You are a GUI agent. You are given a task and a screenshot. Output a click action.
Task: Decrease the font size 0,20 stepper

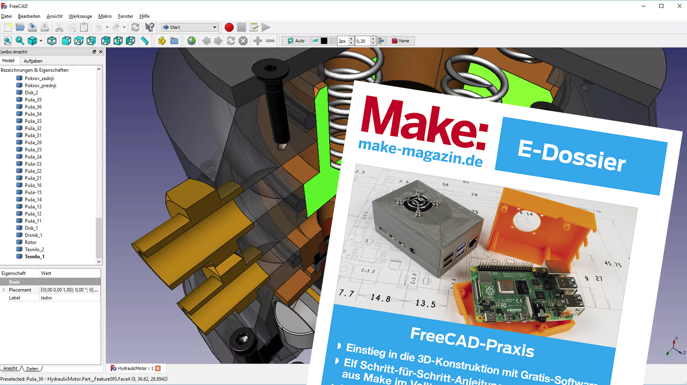coord(373,43)
